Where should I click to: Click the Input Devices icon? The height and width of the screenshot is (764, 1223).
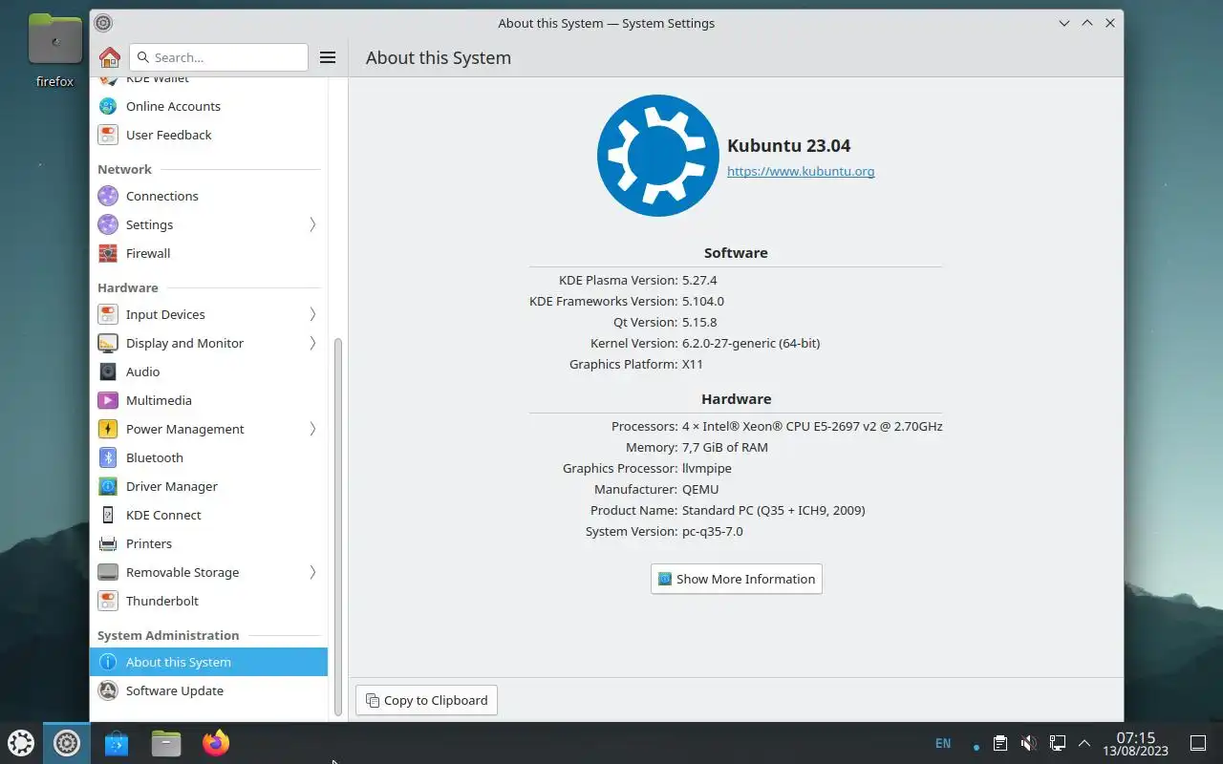[x=108, y=314]
